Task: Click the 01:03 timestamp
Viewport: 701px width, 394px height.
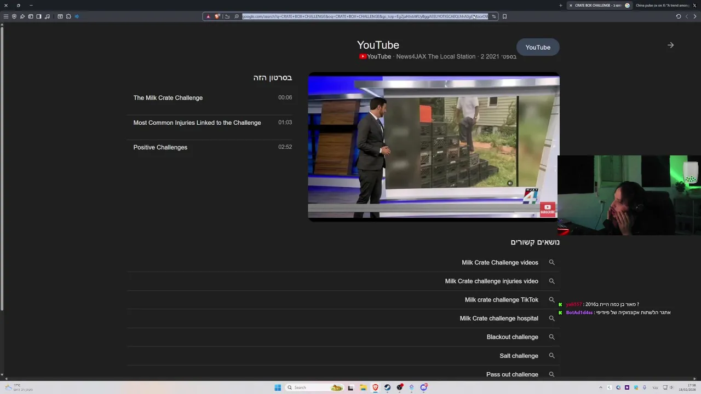Action: click(285, 122)
